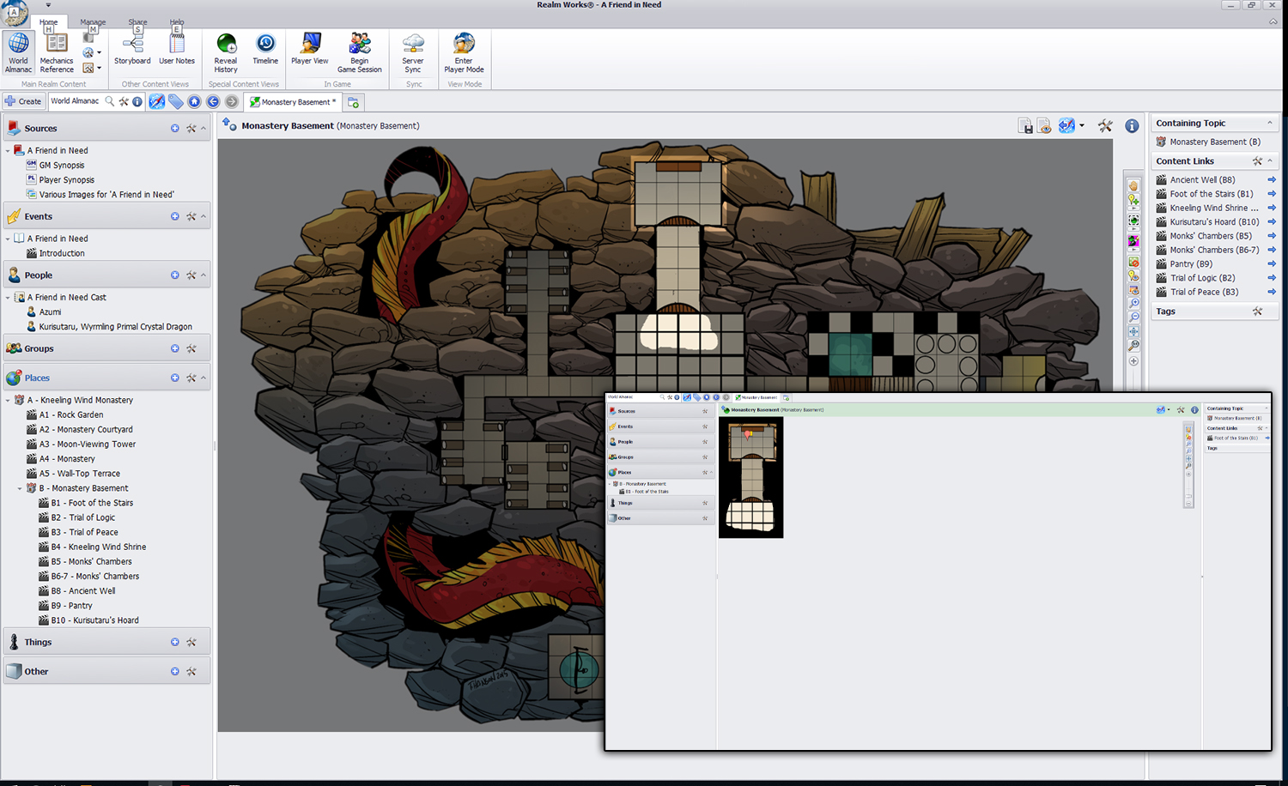Add a new Sources entry with its plus icon
This screenshot has height=786, width=1288.
[x=175, y=129]
